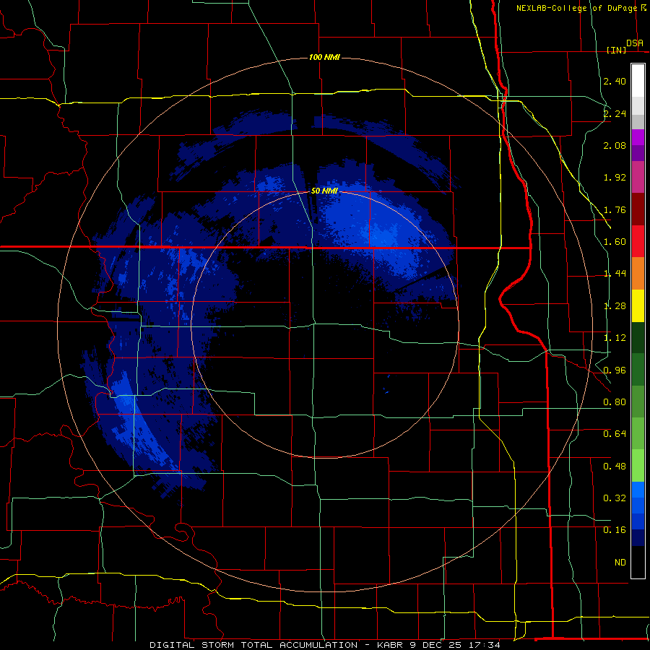Select the navy blue legend swatch
650x650 pixels.
coord(638,538)
